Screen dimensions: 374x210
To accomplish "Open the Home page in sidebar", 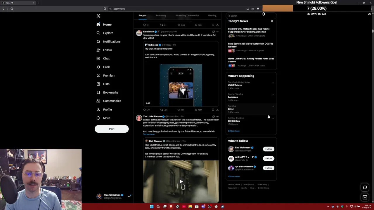I will click(104, 24).
